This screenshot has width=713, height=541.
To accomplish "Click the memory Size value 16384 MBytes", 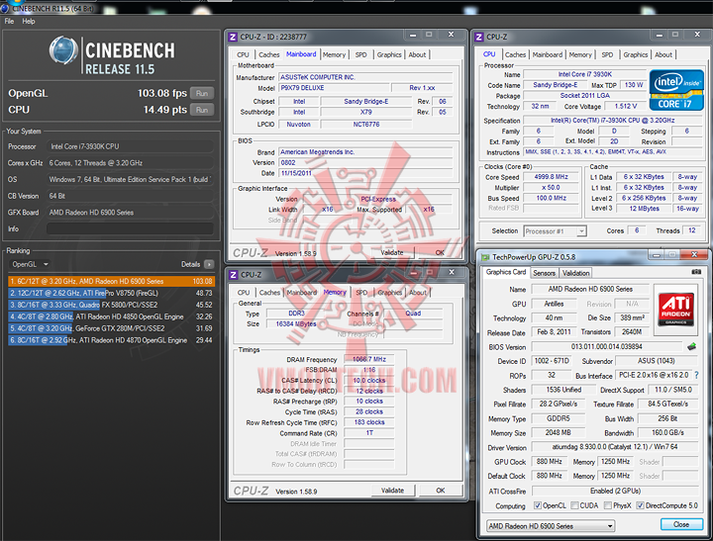I will (296, 323).
